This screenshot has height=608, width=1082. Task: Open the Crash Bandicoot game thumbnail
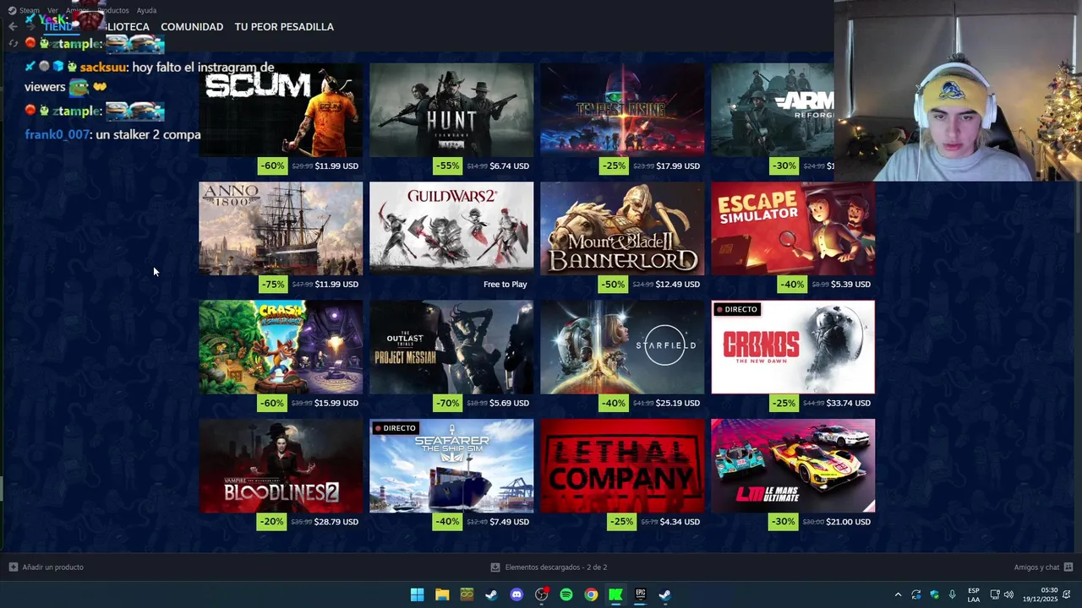(281, 347)
